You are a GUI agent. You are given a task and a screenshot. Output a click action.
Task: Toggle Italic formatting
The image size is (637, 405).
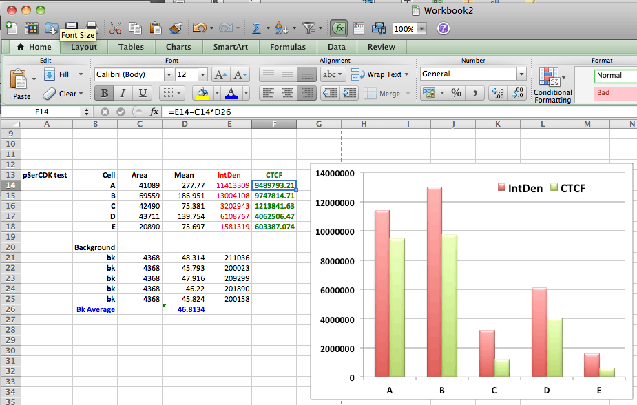123,93
